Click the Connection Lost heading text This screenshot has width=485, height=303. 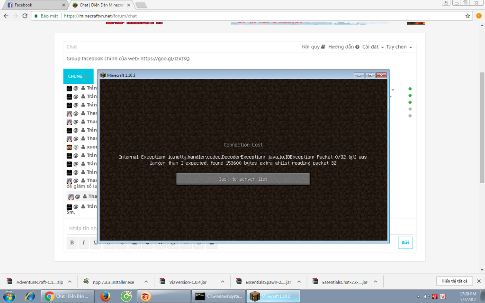243,145
